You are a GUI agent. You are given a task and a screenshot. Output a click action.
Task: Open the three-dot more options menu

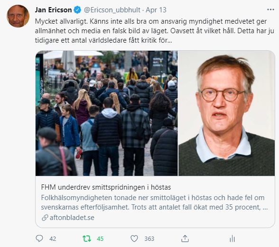click(x=270, y=9)
